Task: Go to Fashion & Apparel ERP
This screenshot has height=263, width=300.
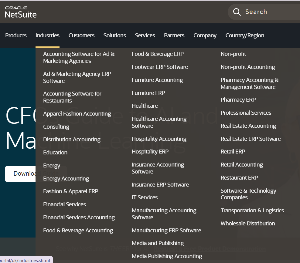Action: click(71, 191)
